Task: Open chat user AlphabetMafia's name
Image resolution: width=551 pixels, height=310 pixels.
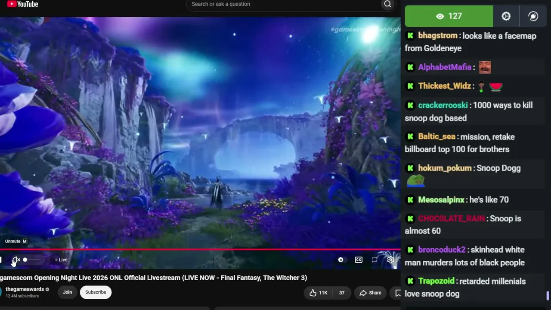Action: 445,67
